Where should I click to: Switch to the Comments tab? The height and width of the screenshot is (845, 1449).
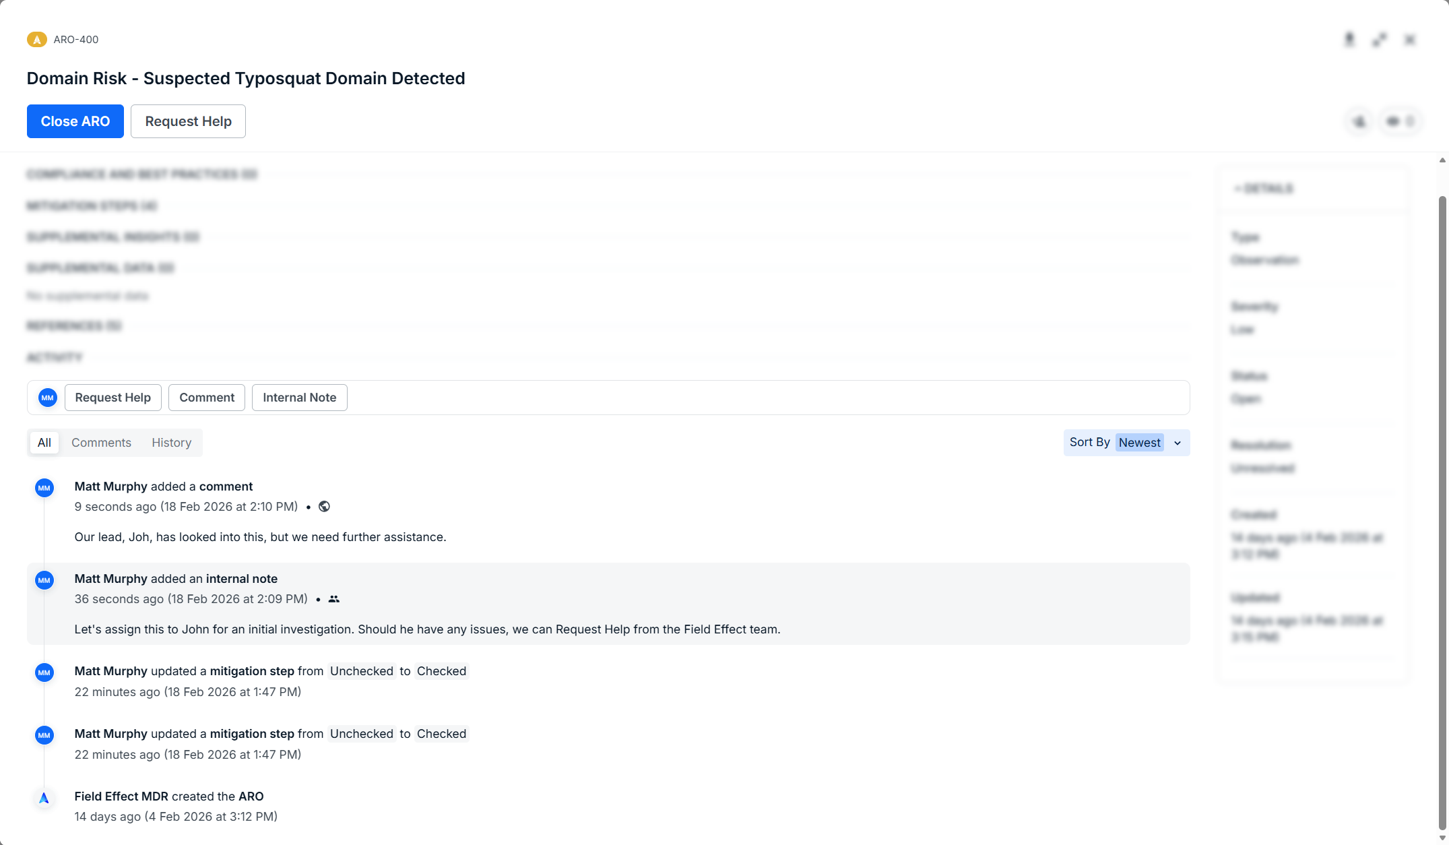[x=101, y=443]
